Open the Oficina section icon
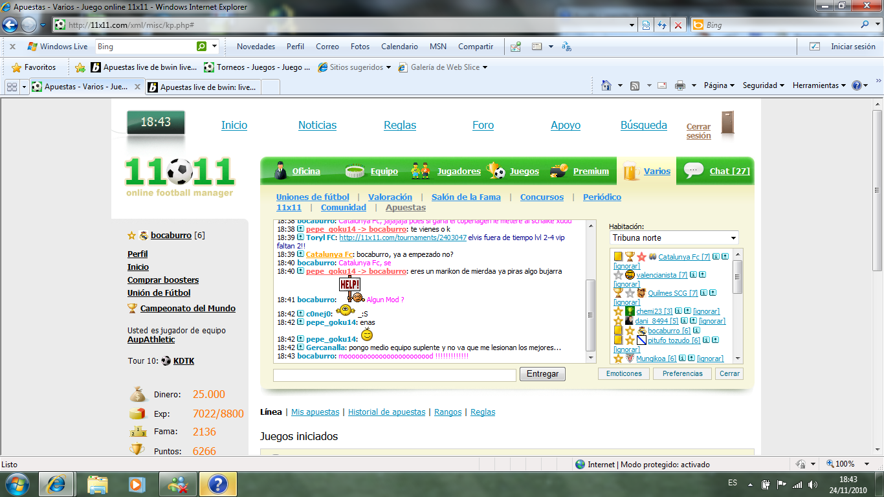The width and height of the screenshot is (884, 497). click(x=282, y=171)
